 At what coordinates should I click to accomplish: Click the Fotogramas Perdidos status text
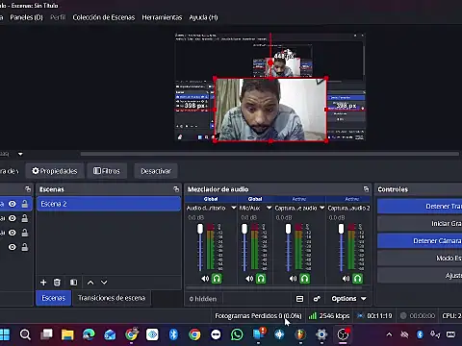click(258, 316)
